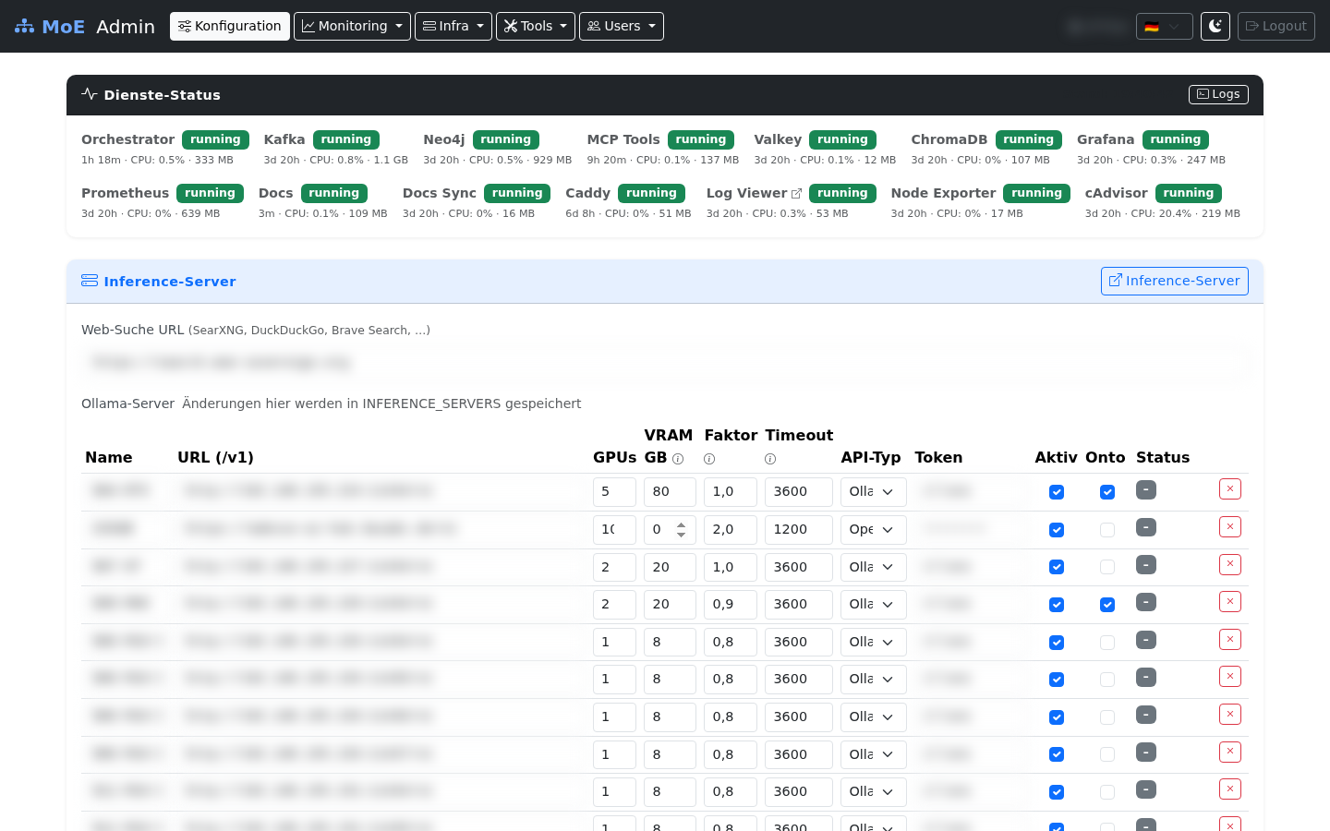The width and height of the screenshot is (1330, 831).
Task: Open the Inference-Server external link button
Action: (1174, 281)
